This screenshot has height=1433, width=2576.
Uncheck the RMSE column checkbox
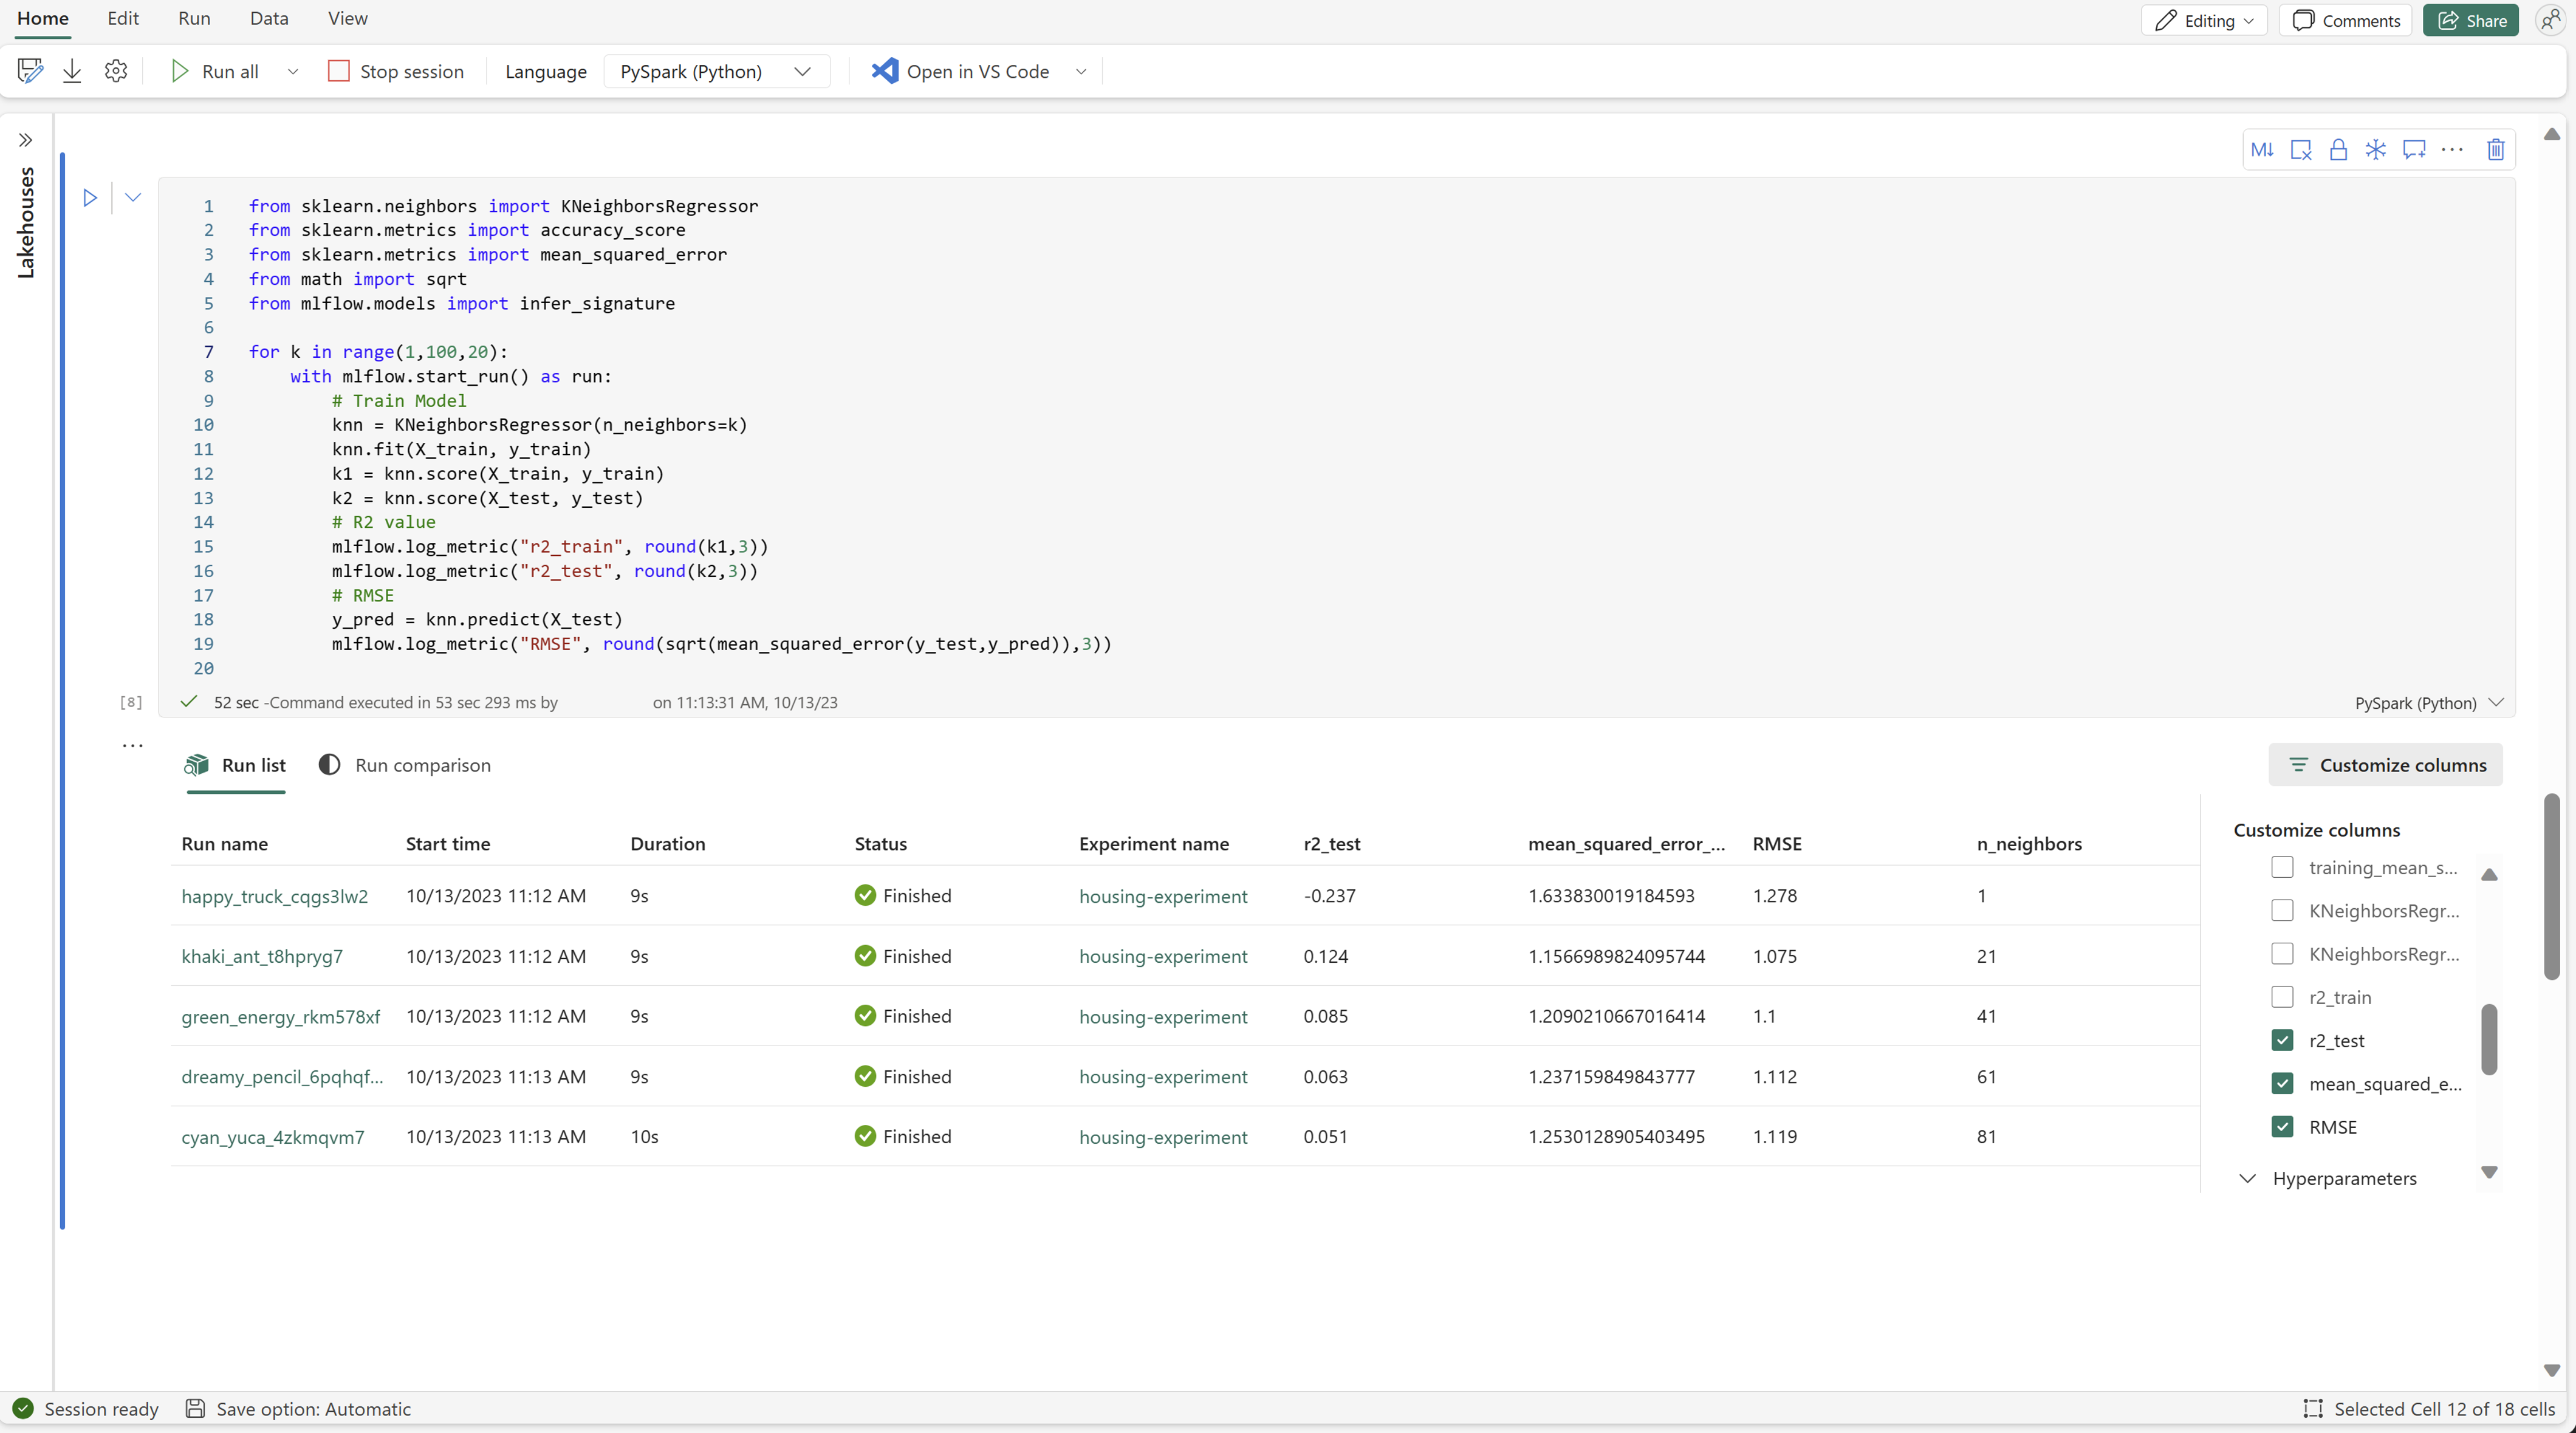click(2282, 1127)
